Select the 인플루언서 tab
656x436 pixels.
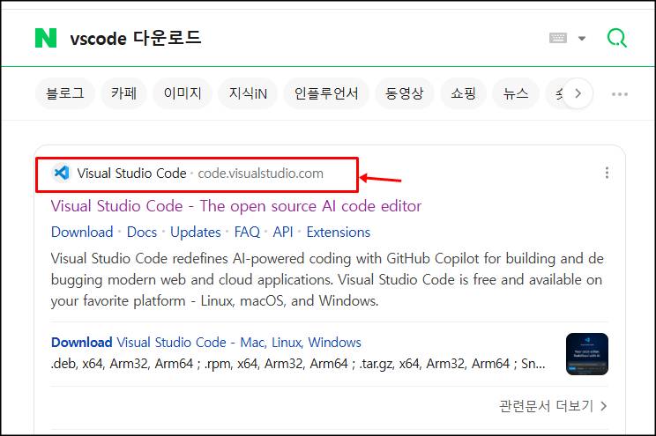coord(326,93)
